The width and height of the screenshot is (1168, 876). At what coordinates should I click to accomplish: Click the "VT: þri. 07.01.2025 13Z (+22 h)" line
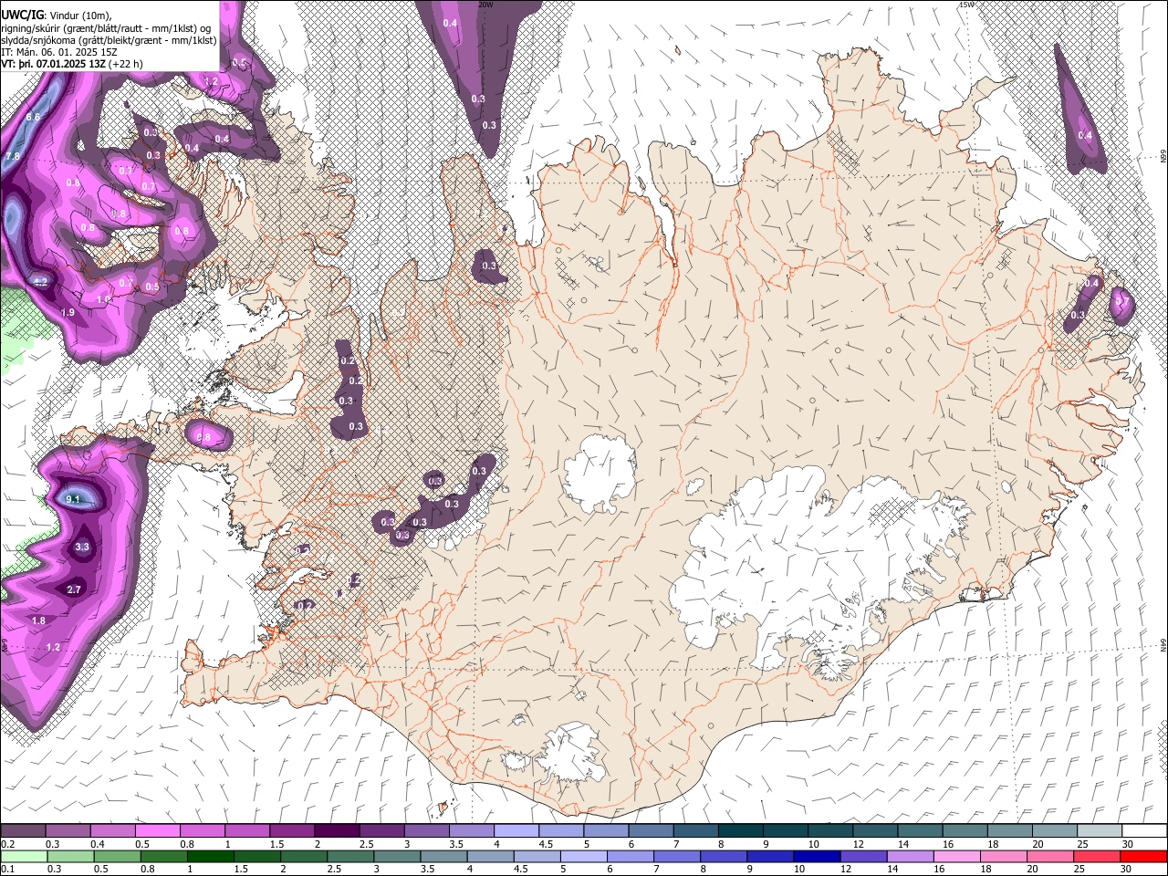[x=71, y=64]
